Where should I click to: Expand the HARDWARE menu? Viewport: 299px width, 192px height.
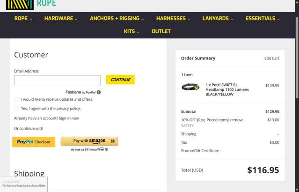tap(61, 19)
